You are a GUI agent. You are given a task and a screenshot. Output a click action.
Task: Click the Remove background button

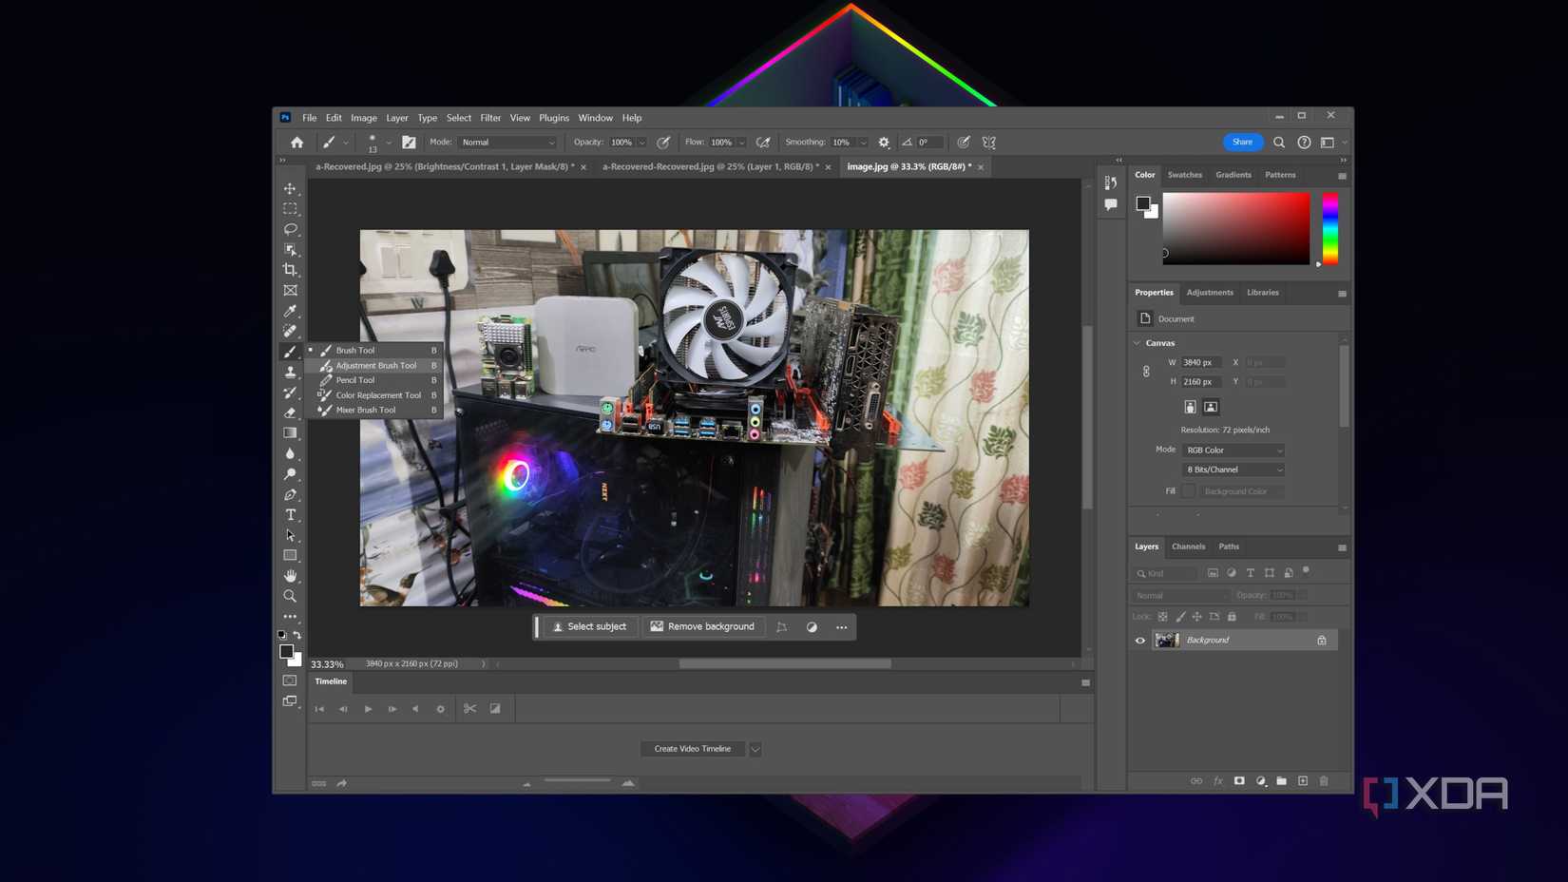pos(702,627)
